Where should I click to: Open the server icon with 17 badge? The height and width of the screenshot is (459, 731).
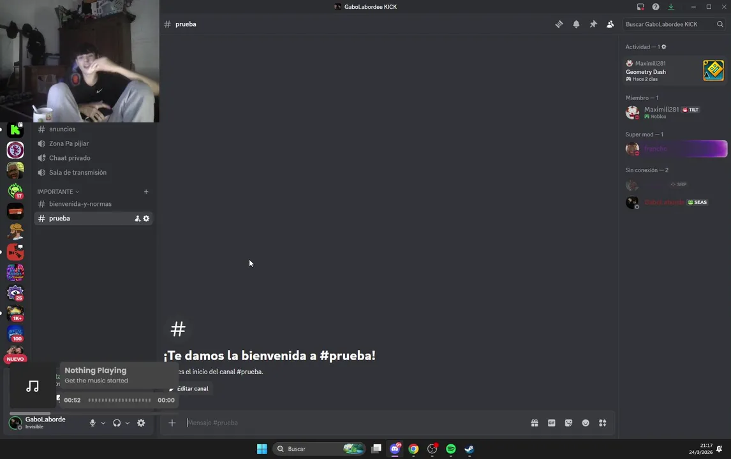click(x=15, y=191)
